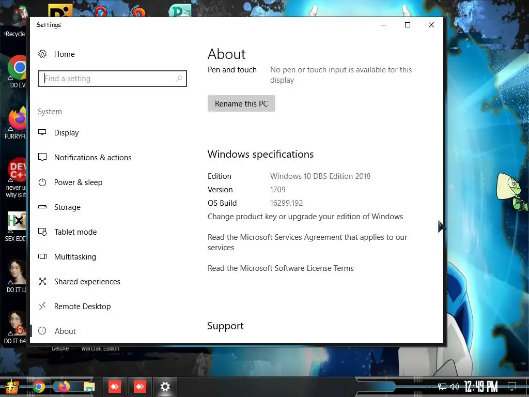
Task: Launch Firefox from the taskbar
Action: coord(64,387)
